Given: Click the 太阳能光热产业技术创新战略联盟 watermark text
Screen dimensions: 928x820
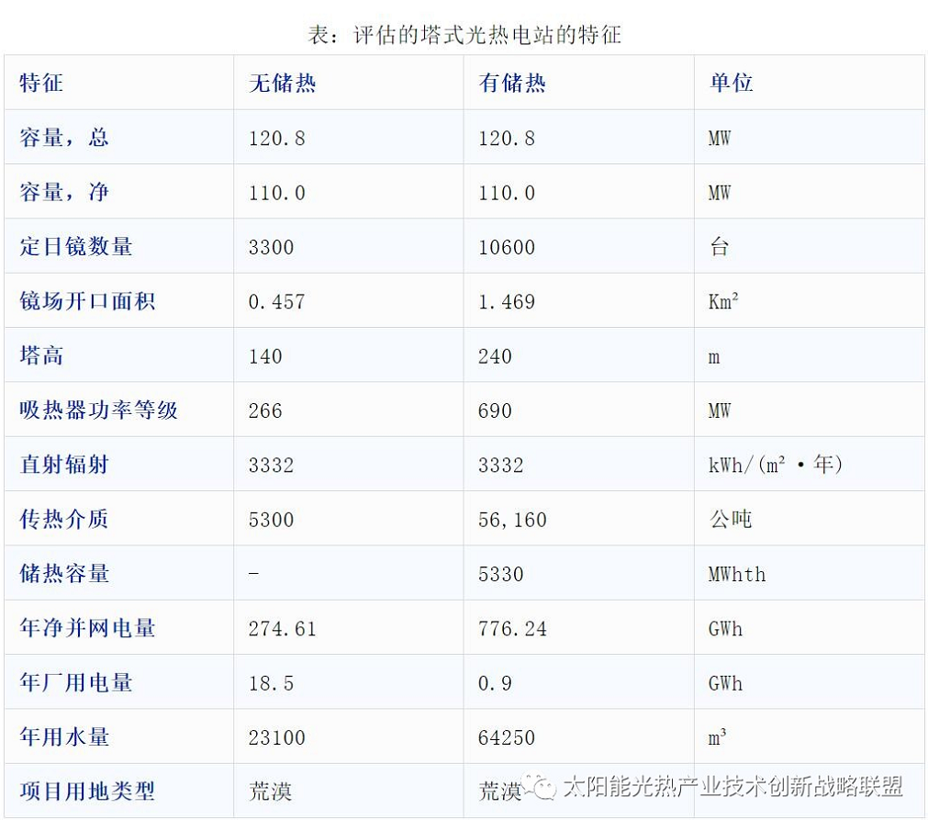Looking at the screenshot, I should (x=732, y=787).
